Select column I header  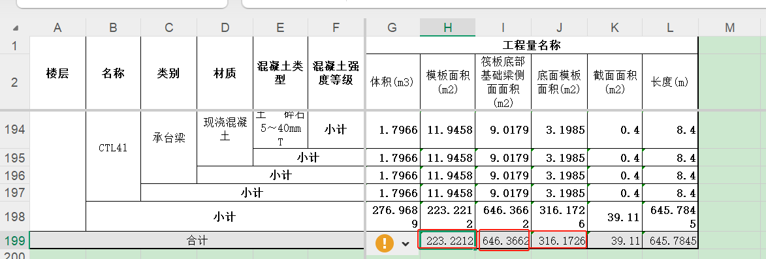pyautogui.click(x=503, y=28)
